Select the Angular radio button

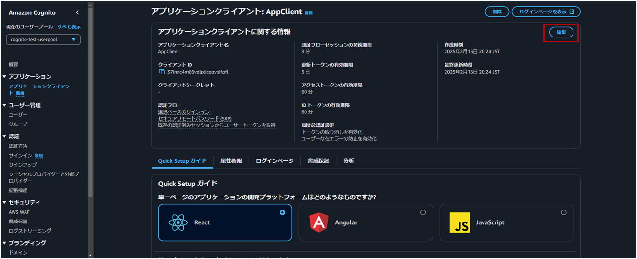pos(423,212)
